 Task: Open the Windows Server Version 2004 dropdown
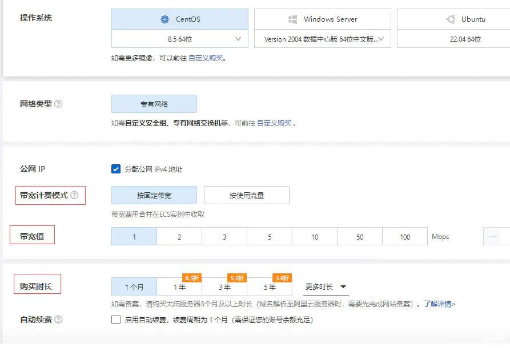click(322, 39)
